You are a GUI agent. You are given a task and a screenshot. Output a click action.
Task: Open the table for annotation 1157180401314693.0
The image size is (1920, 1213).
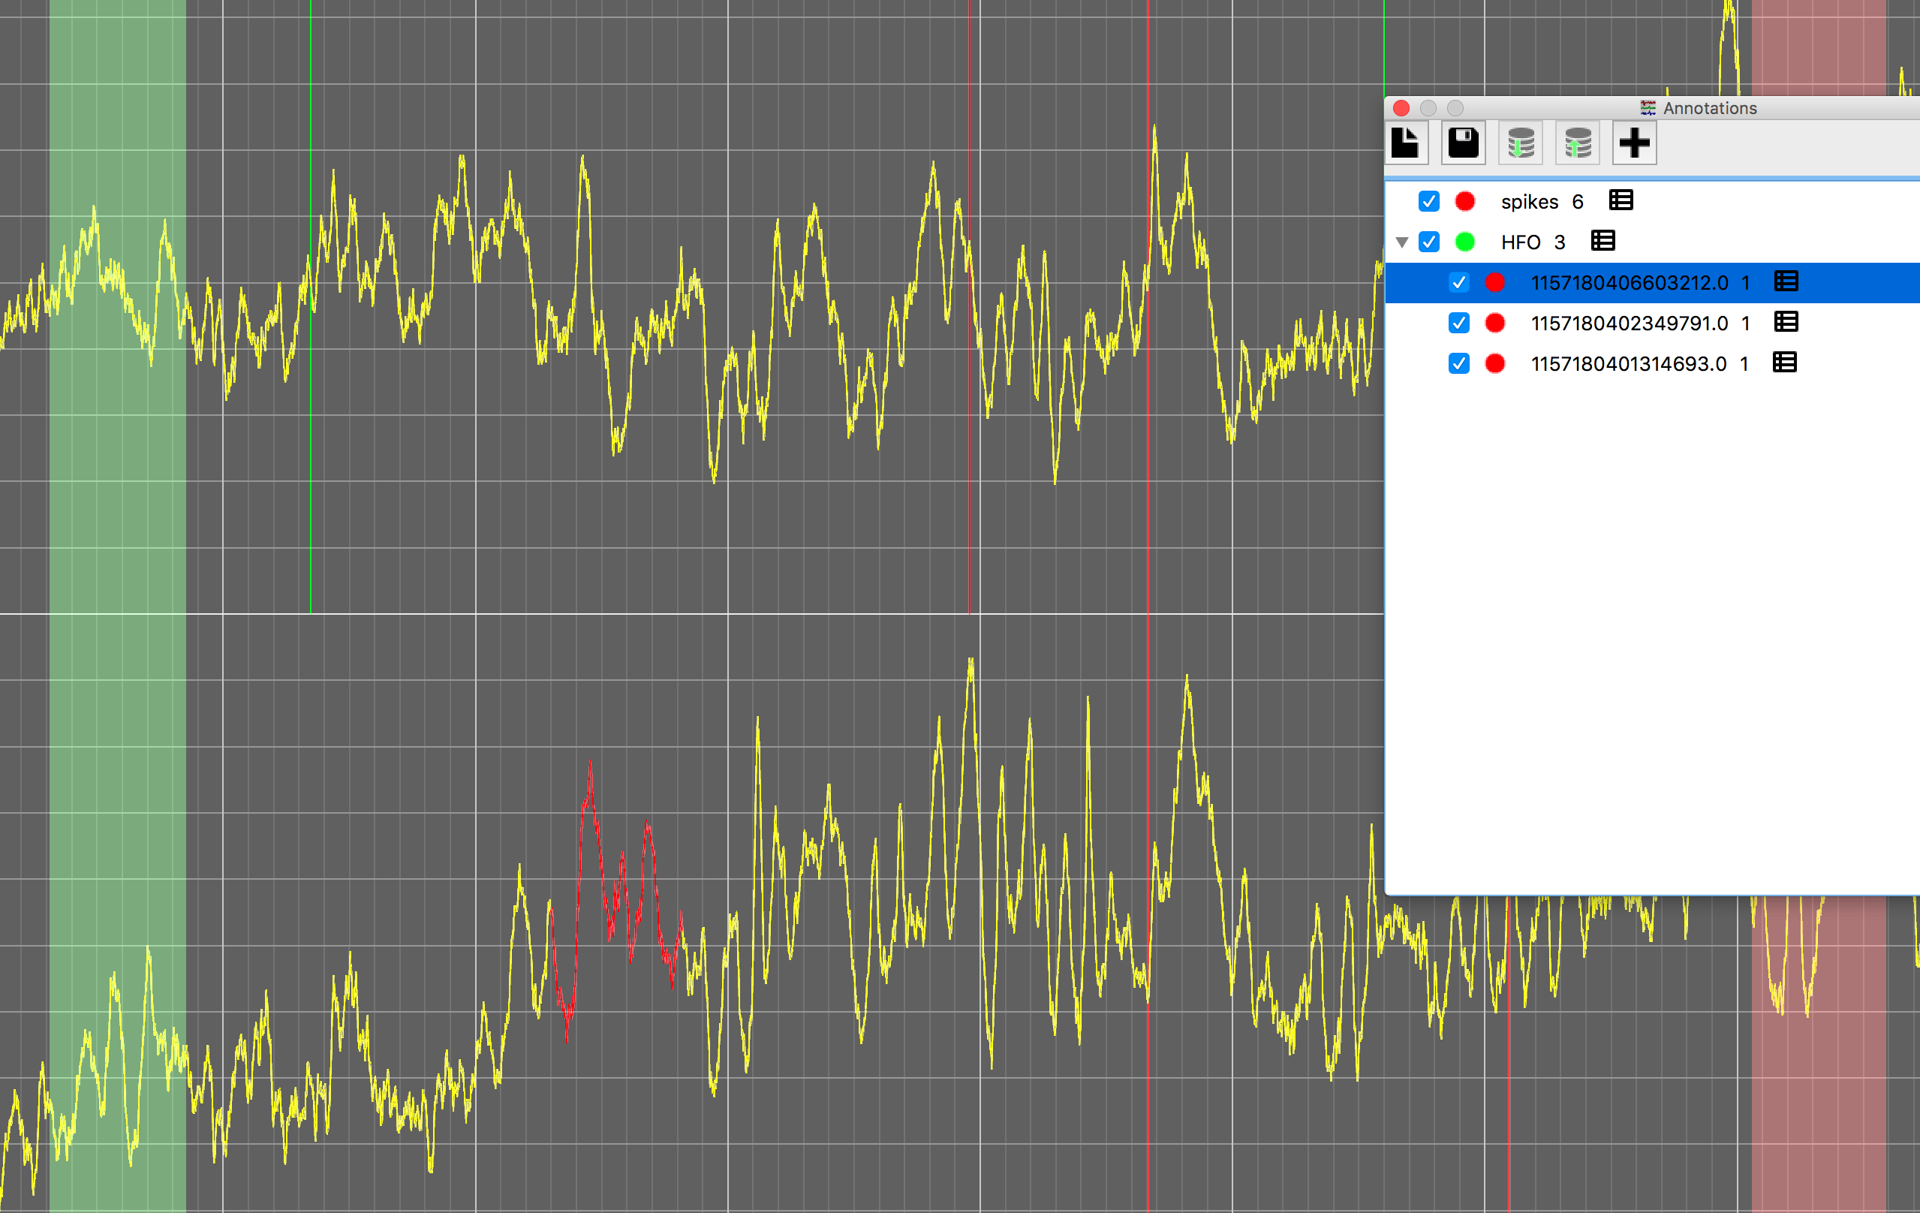point(1784,363)
